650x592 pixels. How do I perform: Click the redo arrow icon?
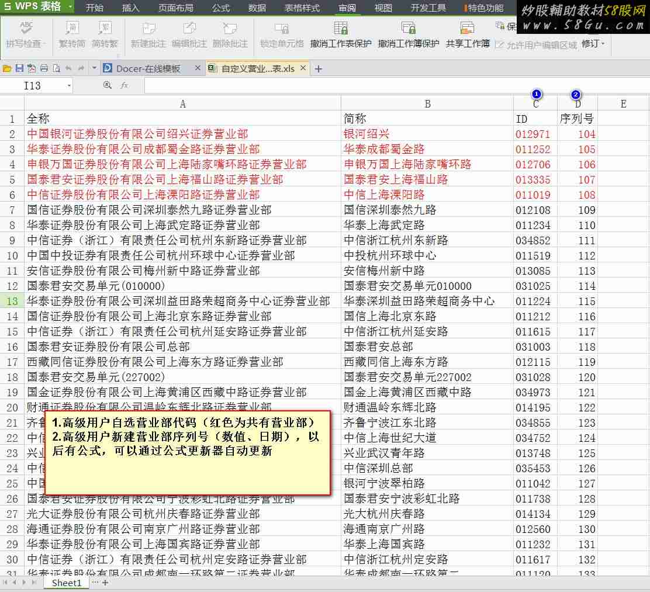[81, 68]
